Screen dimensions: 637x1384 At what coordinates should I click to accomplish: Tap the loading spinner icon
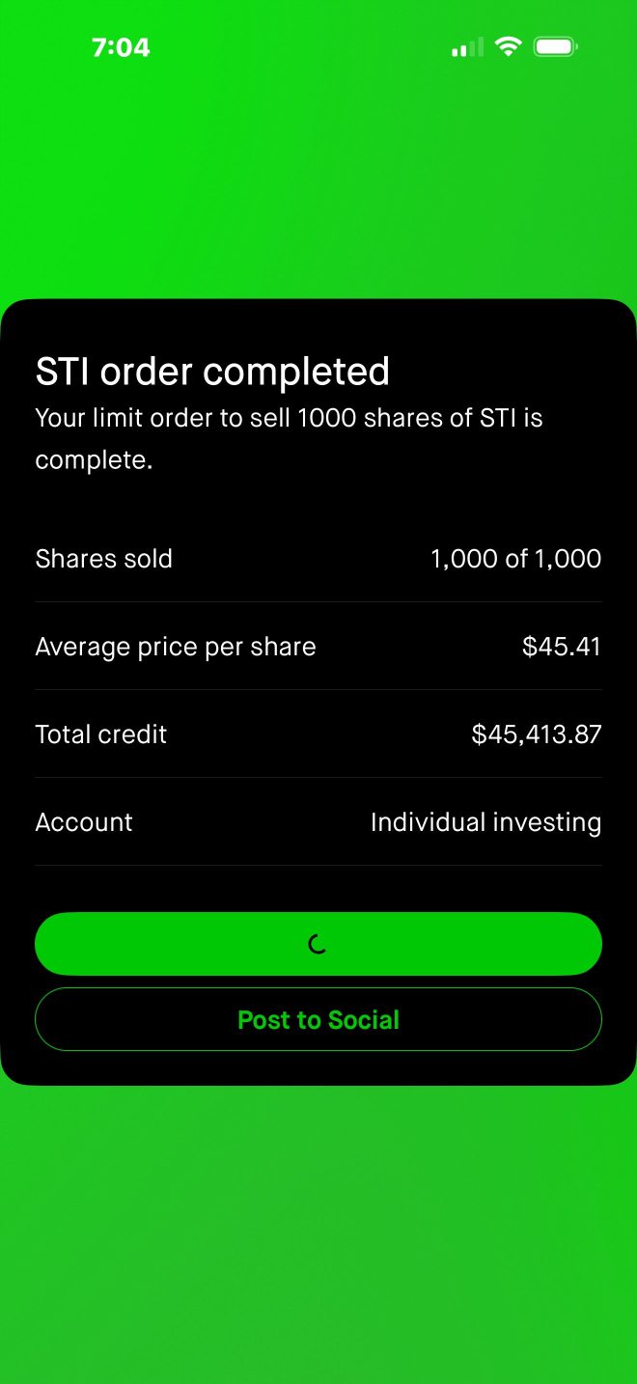tap(318, 944)
